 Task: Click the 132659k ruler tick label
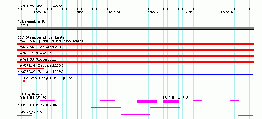115,12
